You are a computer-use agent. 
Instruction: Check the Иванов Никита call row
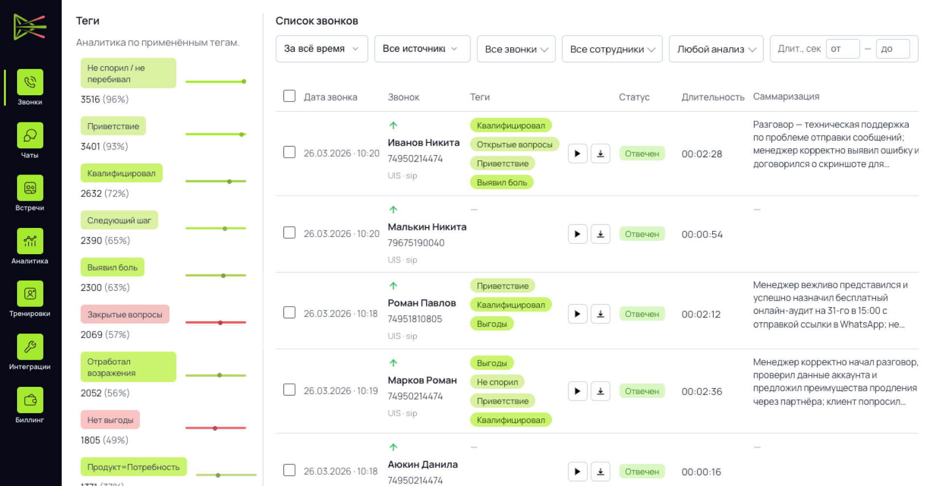click(289, 152)
